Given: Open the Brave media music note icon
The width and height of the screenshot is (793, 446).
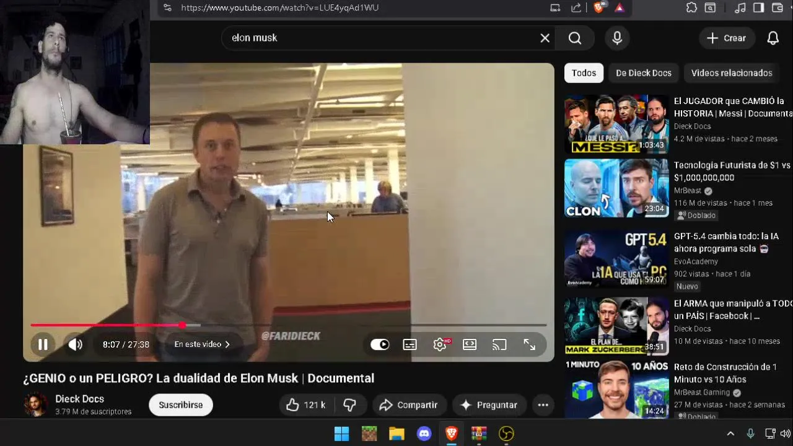Looking at the screenshot, I should pos(740,7).
